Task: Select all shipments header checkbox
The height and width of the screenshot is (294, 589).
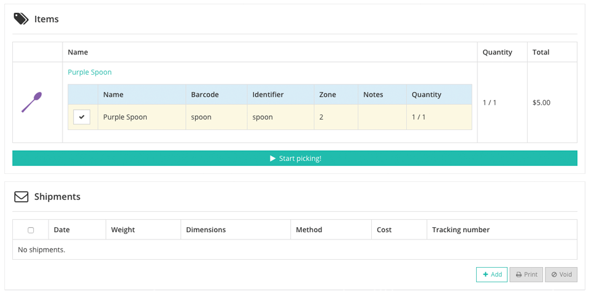Action: (x=31, y=230)
